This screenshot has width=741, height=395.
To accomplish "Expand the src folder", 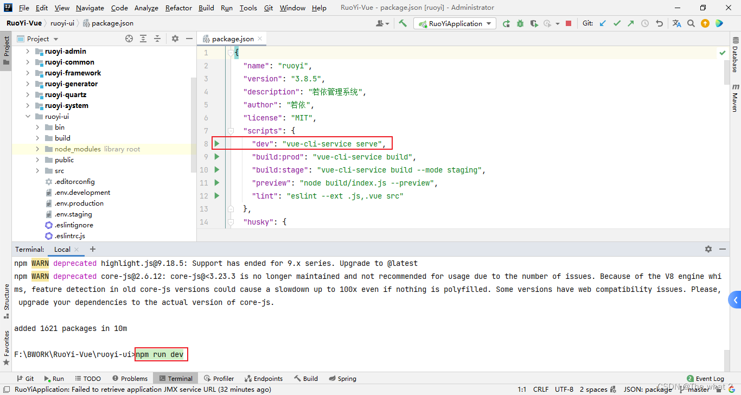I will (37, 171).
